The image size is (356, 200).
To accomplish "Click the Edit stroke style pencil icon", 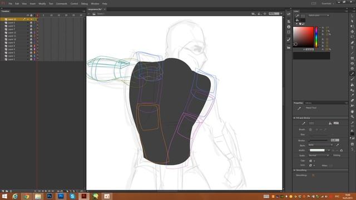I will coord(338,144).
